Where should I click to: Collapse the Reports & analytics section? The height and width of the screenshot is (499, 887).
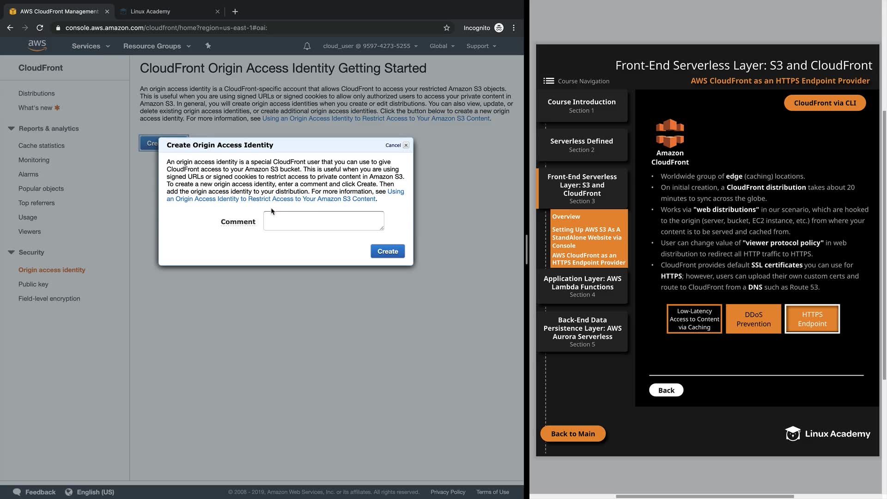coord(11,128)
